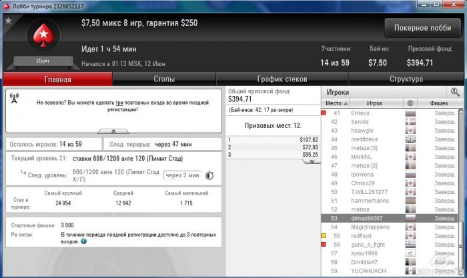This screenshot has height=278, width=467.
Task: Click the application icon in title bar
Action: click(6, 5)
